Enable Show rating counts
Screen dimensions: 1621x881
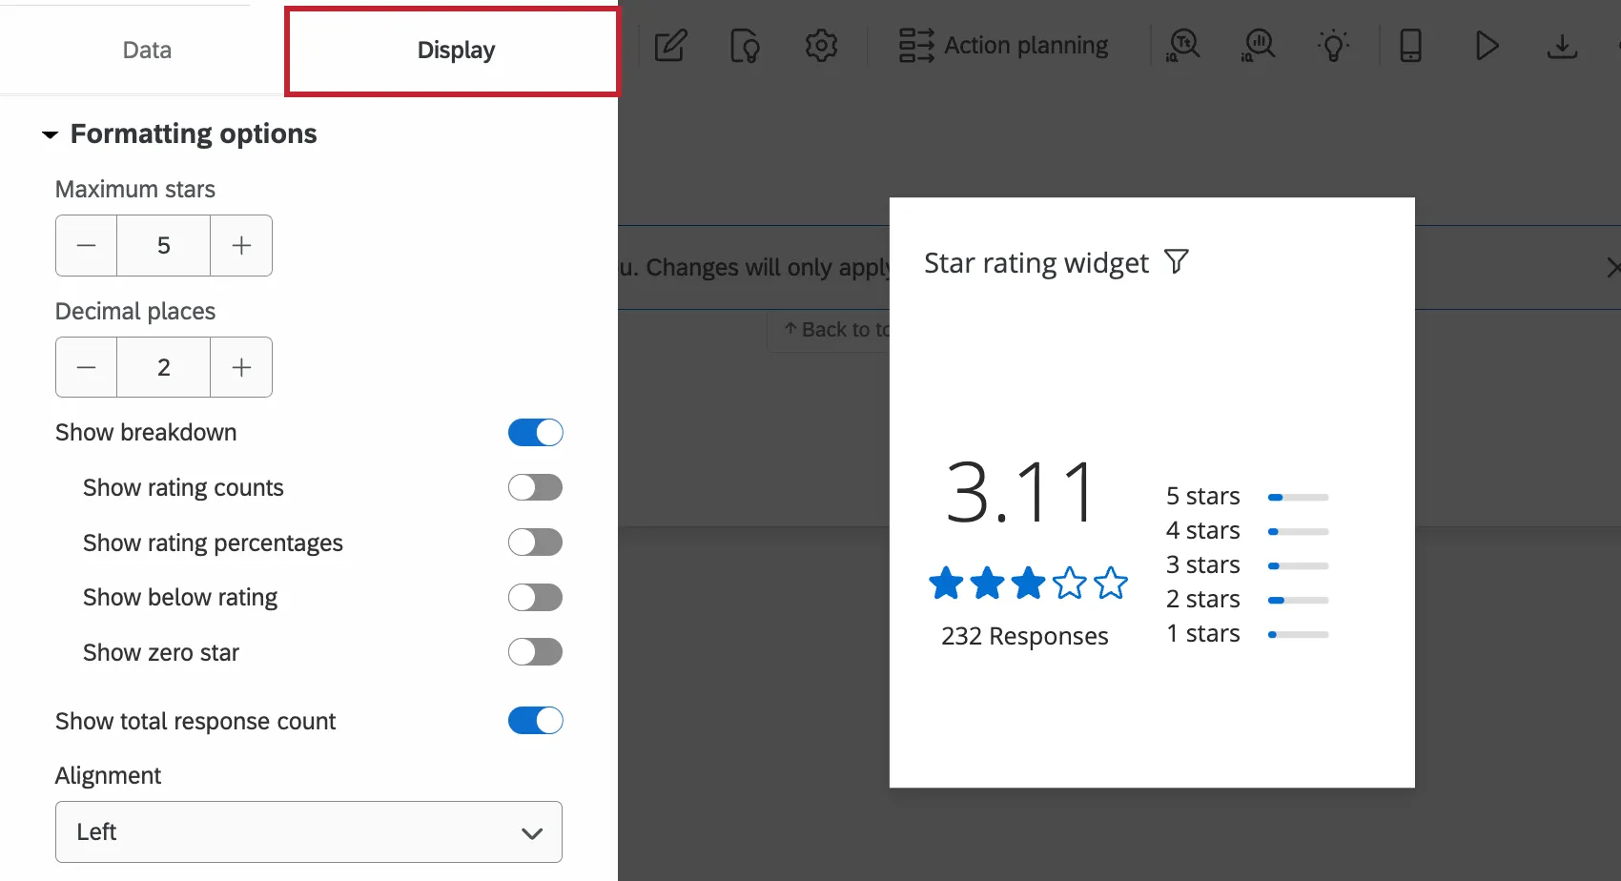pyautogui.click(x=535, y=487)
